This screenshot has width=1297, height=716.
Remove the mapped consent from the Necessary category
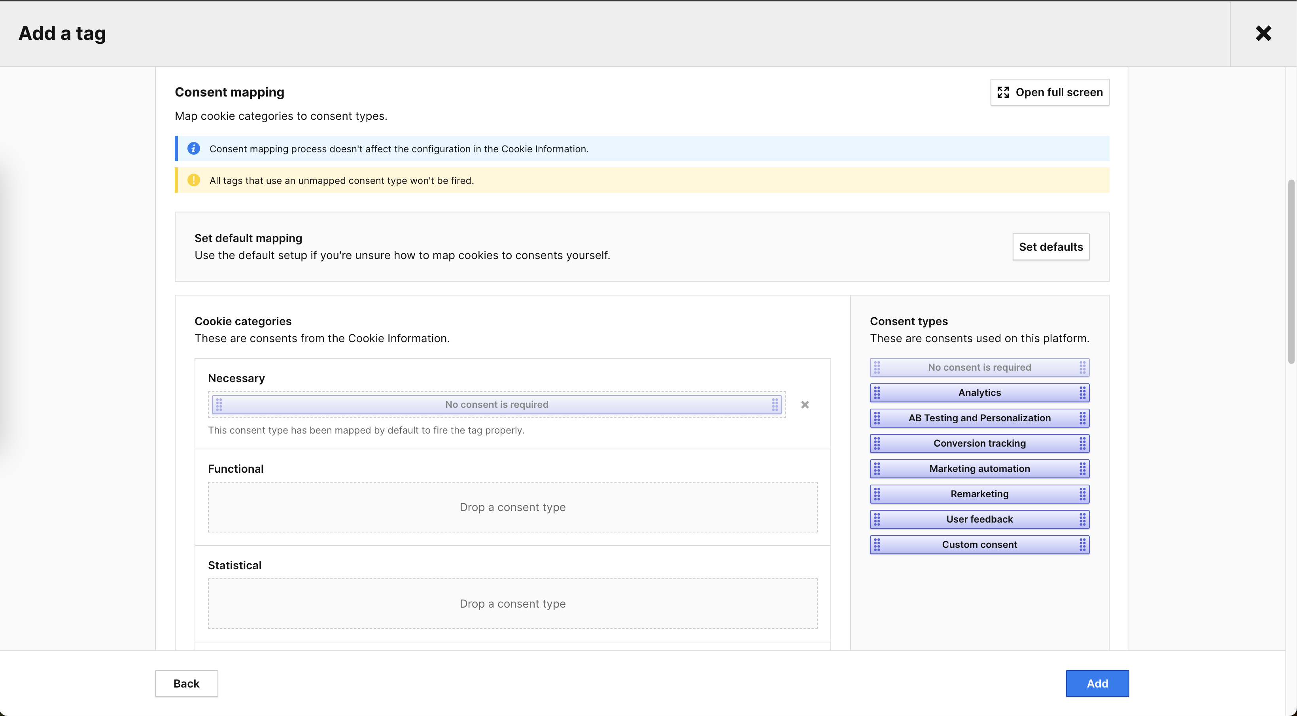[805, 404]
